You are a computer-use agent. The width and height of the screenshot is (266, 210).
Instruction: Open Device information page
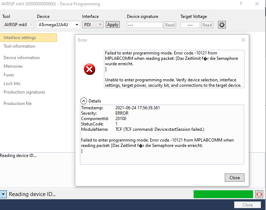click(22, 58)
